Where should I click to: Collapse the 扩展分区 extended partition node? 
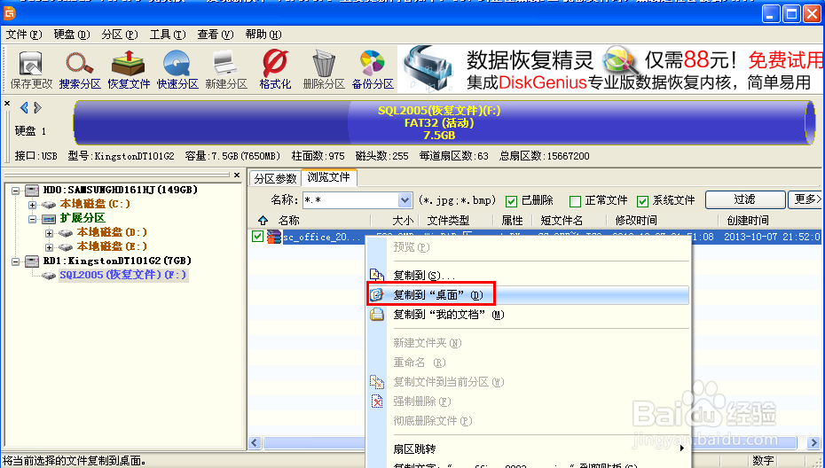click(x=33, y=219)
